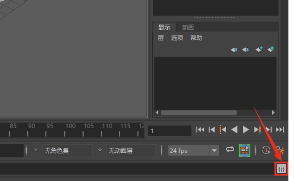The height and width of the screenshot is (181, 294).
Task: Open the 24 fps dropdown arrow
Action: tap(214, 150)
